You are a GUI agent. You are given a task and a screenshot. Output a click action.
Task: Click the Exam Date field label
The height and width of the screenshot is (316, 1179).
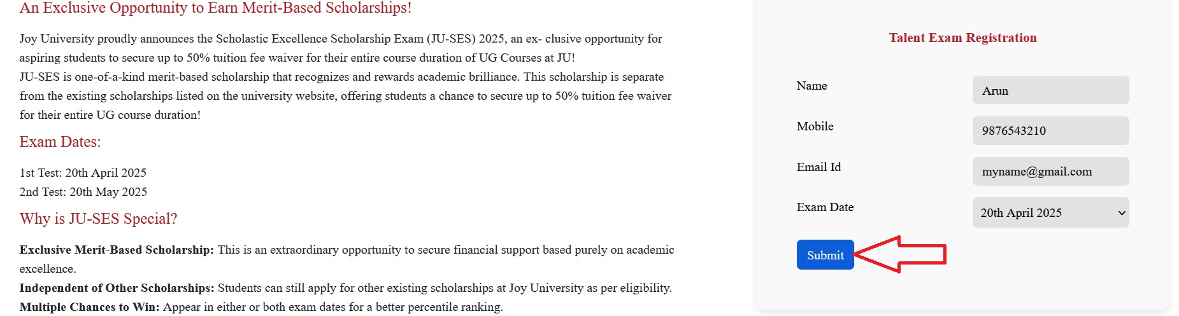tap(825, 207)
